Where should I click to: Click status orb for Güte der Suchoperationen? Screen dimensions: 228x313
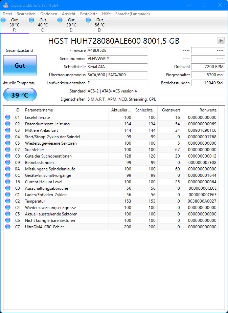[x=8, y=156]
